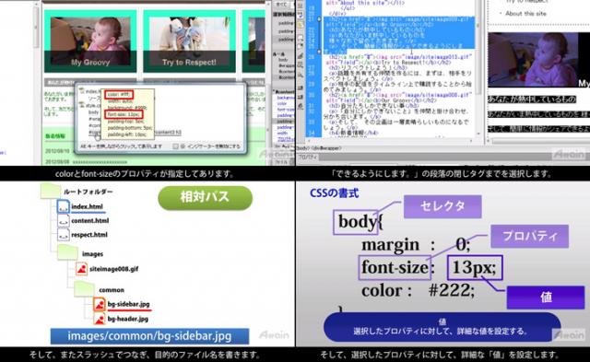Click the content.html file icon
The width and height of the screenshot is (590, 362).
64,221
